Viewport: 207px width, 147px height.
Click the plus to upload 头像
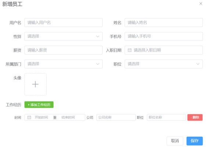tap(35, 84)
